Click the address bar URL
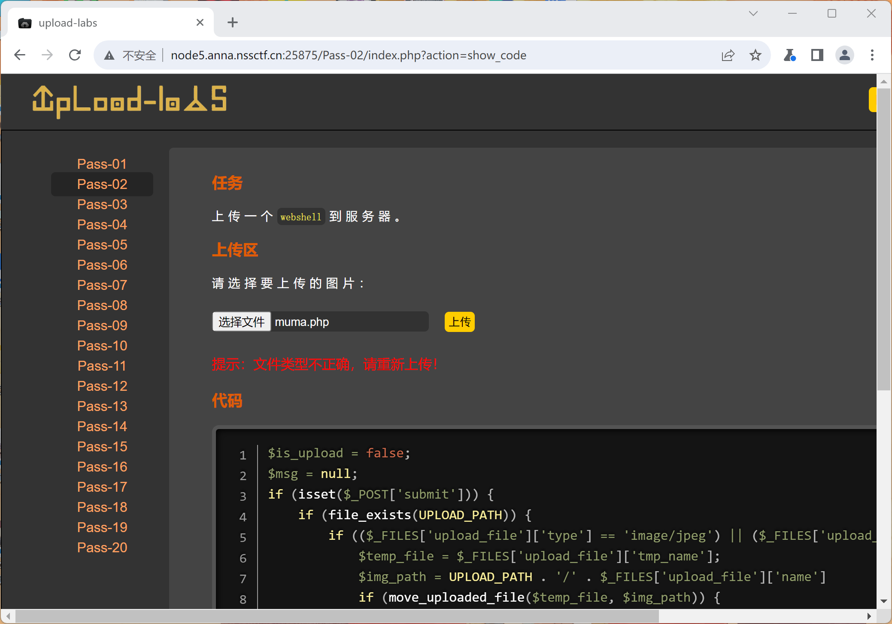This screenshot has width=892, height=624. [348, 55]
